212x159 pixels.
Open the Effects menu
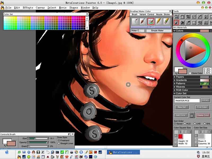(28, 8)
